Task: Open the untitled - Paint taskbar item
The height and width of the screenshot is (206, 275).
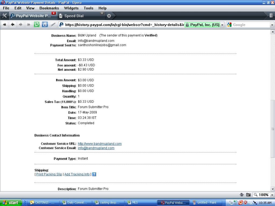Action: pyautogui.click(x=205, y=203)
